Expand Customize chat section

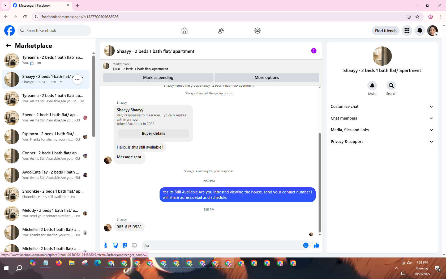tap(382, 107)
